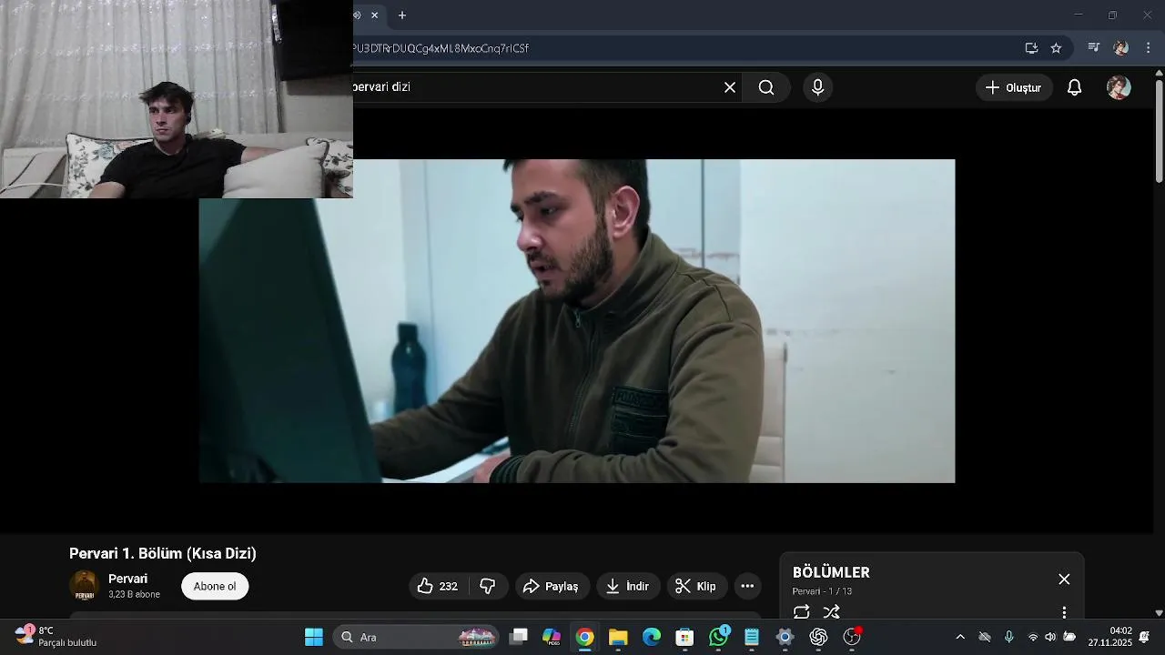The width and height of the screenshot is (1165, 655).
Task: Open YouTube notifications bell
Action: 1075,87
